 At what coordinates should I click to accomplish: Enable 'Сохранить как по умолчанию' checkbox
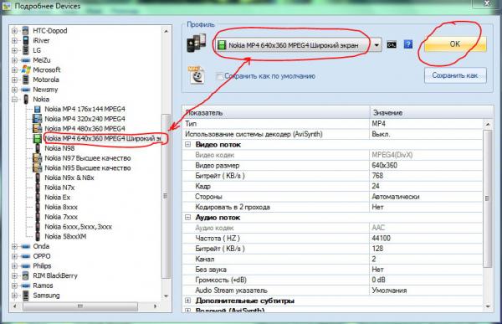coord(219,76)
